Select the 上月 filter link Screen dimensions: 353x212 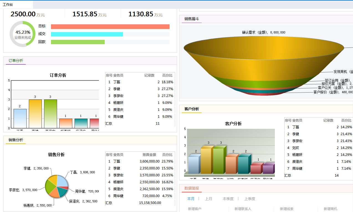tap(208, 198)
